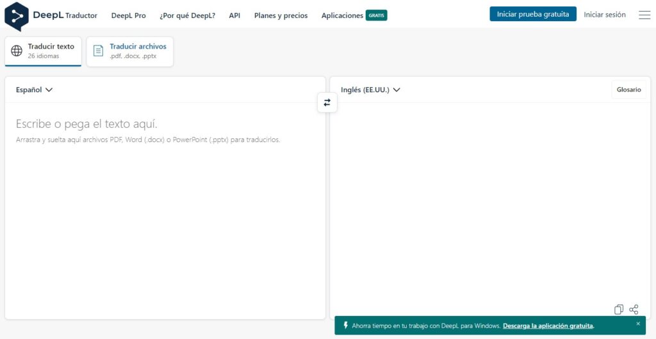This screenshot has height=339, width=656.
Task: Copy the translation to clipboard
Action: 619,310
